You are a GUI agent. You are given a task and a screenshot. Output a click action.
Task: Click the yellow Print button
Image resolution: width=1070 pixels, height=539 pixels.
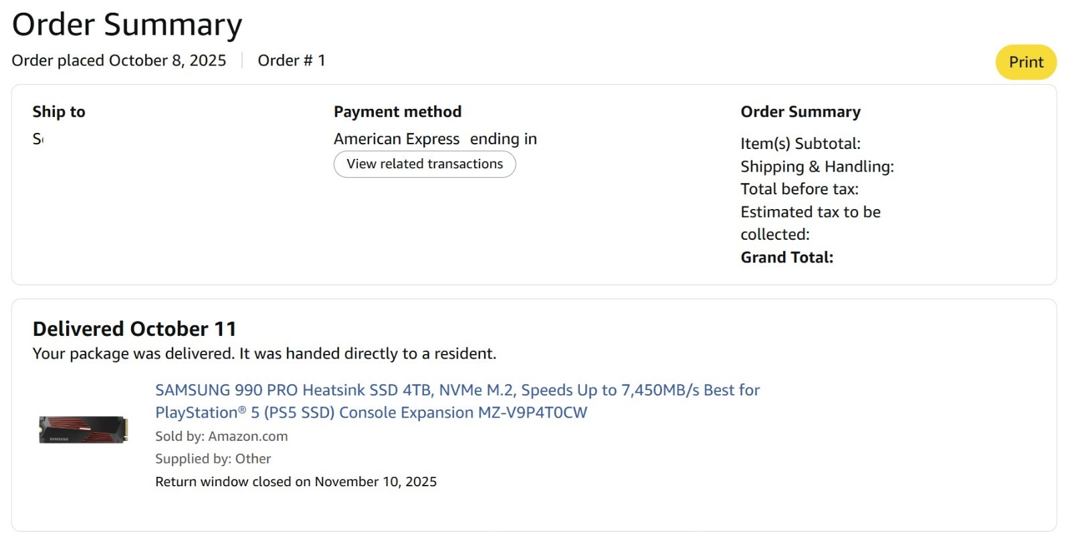click(x=1025, y=62)
